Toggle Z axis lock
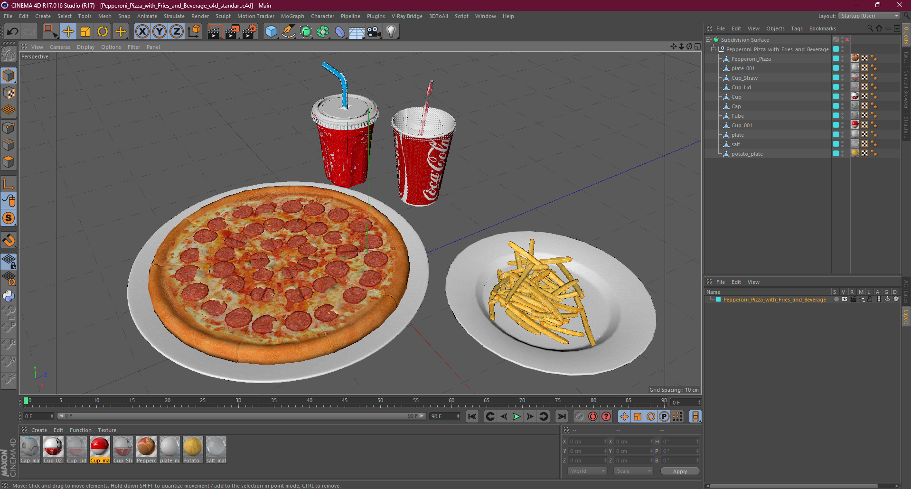The image size is (911, 489). [x=177, y=31]
